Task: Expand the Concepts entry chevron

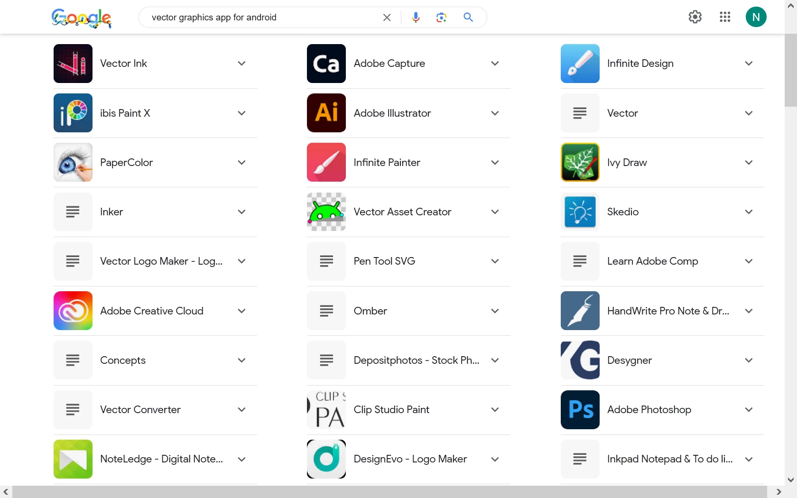Action: pos(241,360)
